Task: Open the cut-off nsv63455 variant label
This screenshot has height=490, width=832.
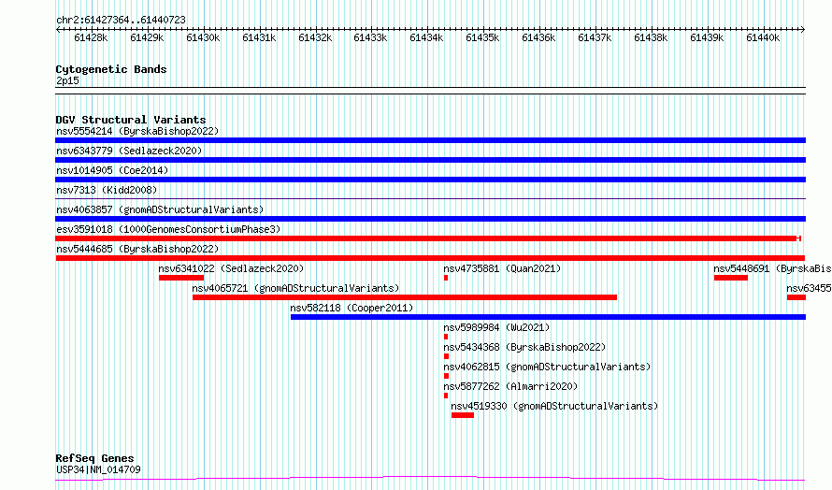Action: (x=809, y=288)
